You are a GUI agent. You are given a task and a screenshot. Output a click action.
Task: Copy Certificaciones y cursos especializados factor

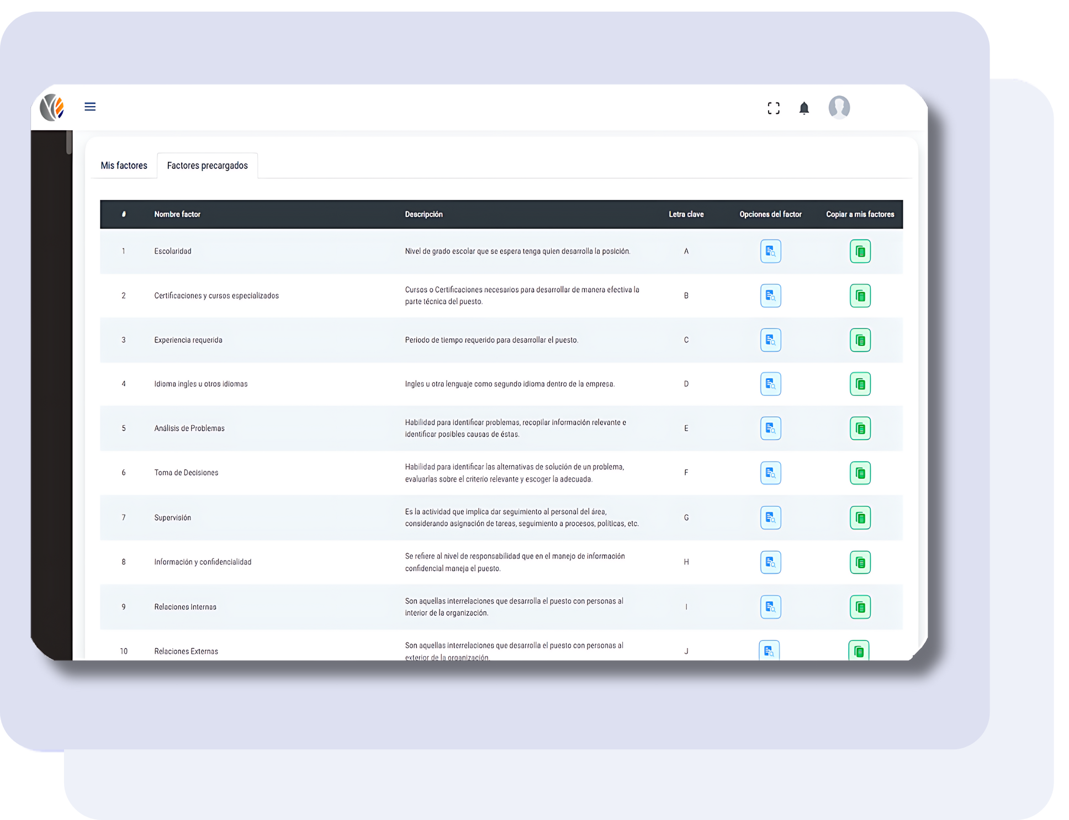tap(860, 295)
